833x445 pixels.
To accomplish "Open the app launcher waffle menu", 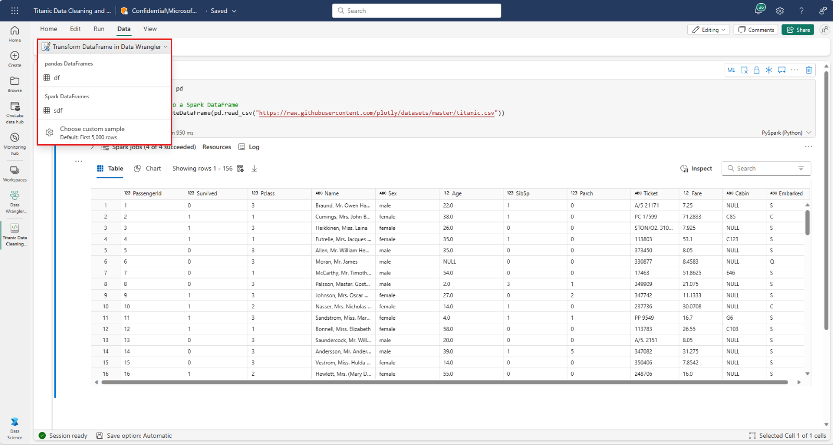I will click(15, 10).
